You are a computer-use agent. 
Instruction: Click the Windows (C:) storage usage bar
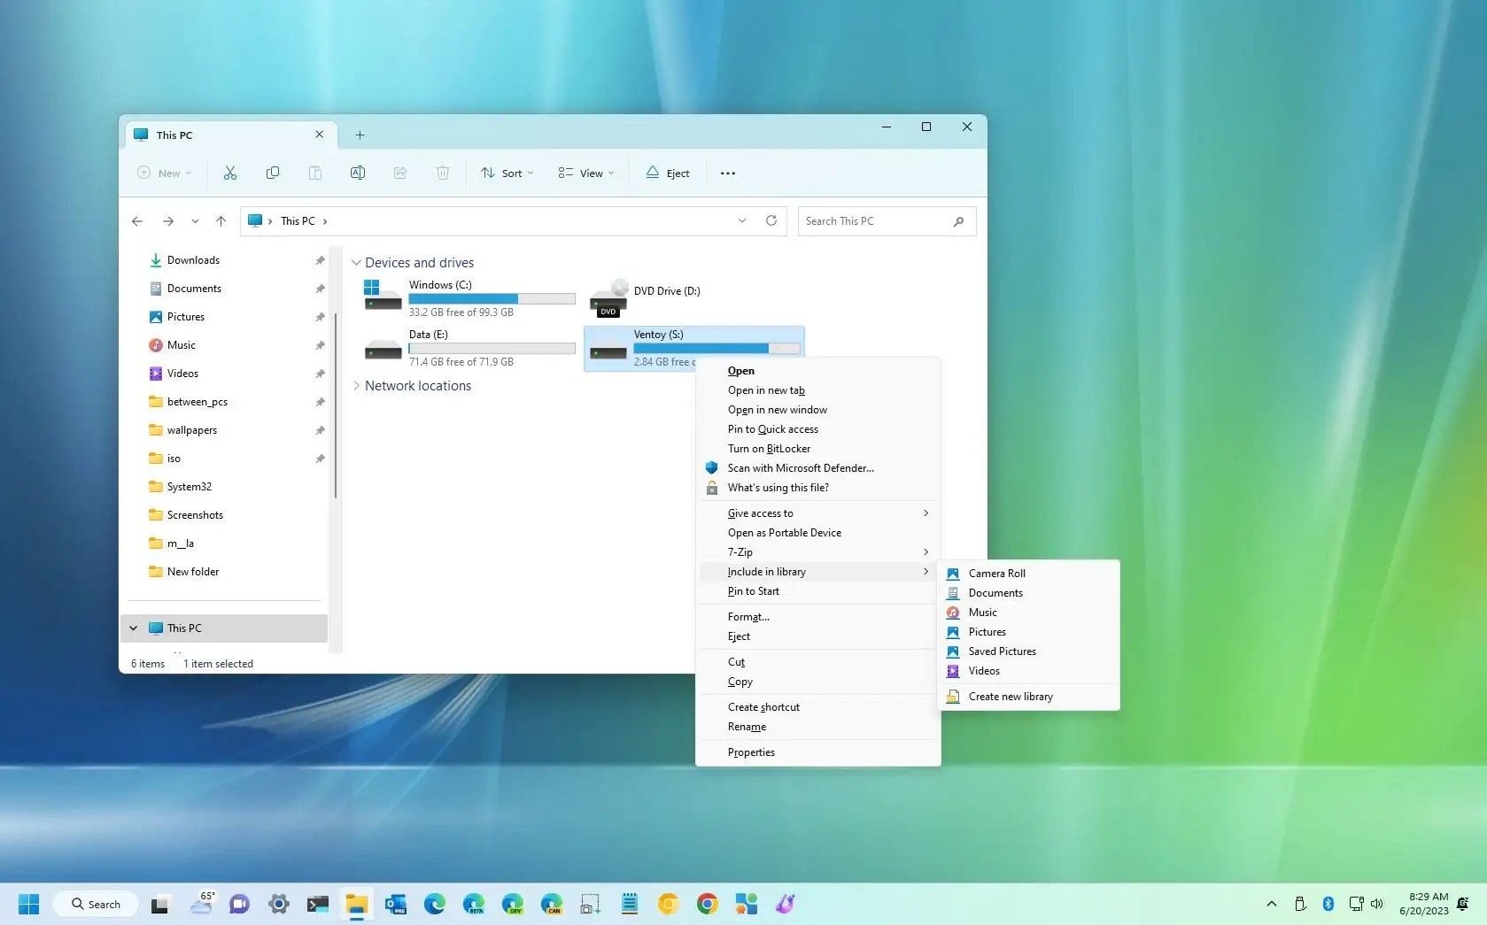[x=492, y=299]
